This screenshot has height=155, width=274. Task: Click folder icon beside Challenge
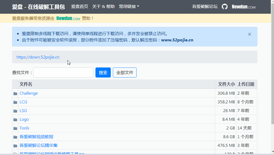pyautogui.click(x=15, y=94)
